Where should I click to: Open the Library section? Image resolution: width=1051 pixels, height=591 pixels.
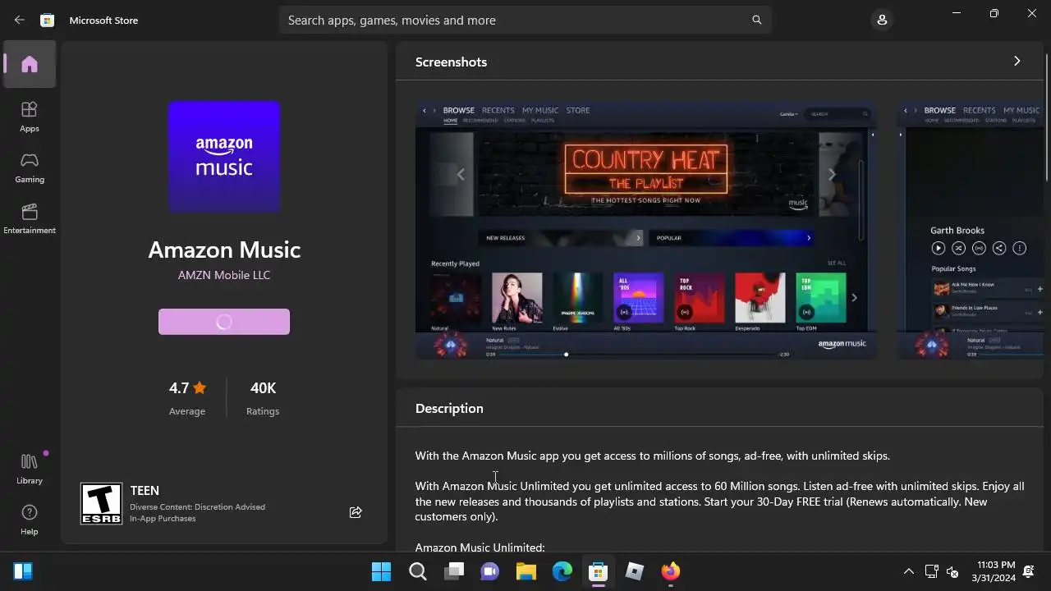point(30,469)
